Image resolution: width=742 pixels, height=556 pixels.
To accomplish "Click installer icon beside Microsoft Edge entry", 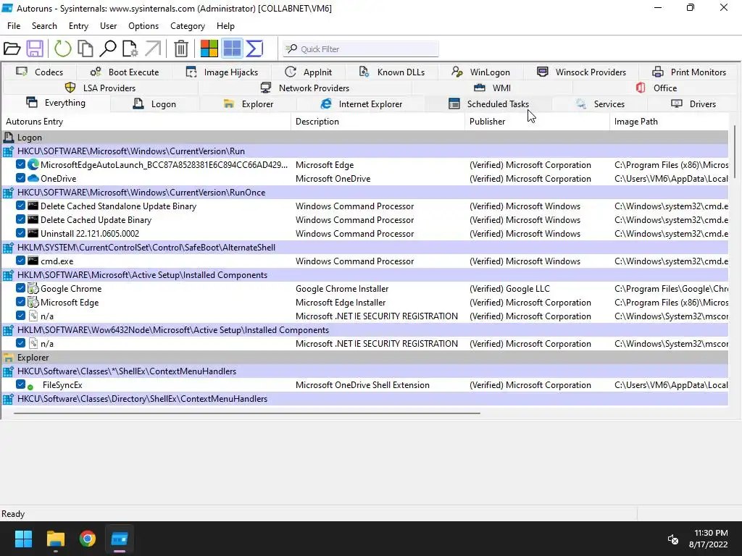I will pyautogui.click(x=33, y=302).
